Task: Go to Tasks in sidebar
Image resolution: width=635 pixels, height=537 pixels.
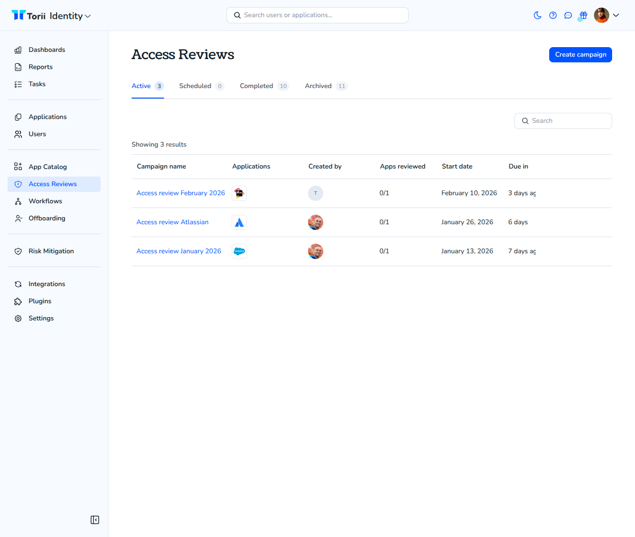Action: 54,84
